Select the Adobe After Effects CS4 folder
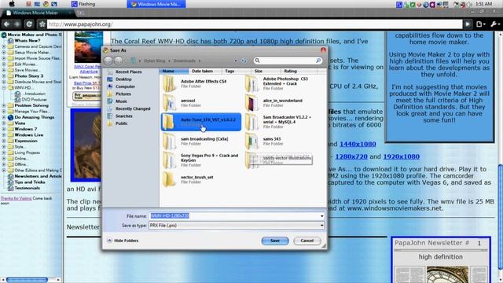This screenshot has width=503, height=283. click(201, 83)
